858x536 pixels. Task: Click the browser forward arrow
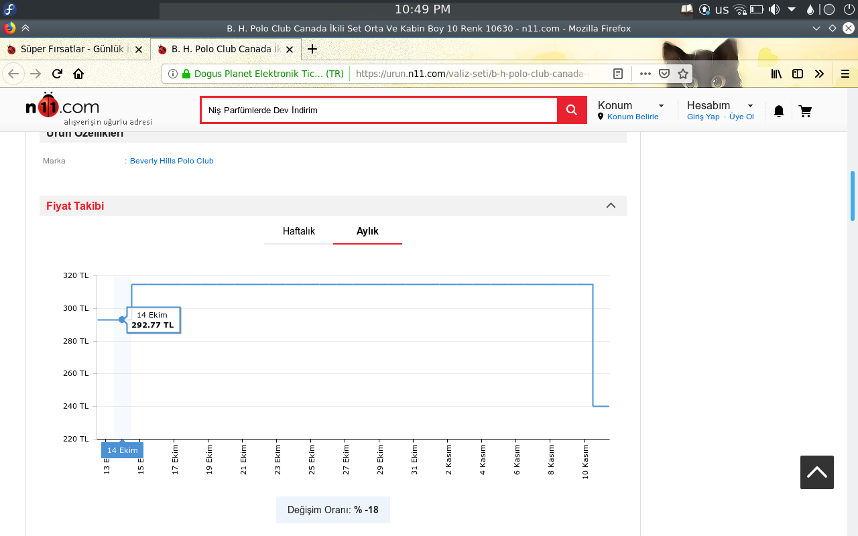(x=36, y=74)
